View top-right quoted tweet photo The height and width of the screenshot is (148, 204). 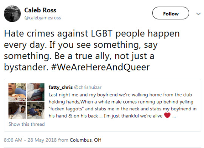36,92
